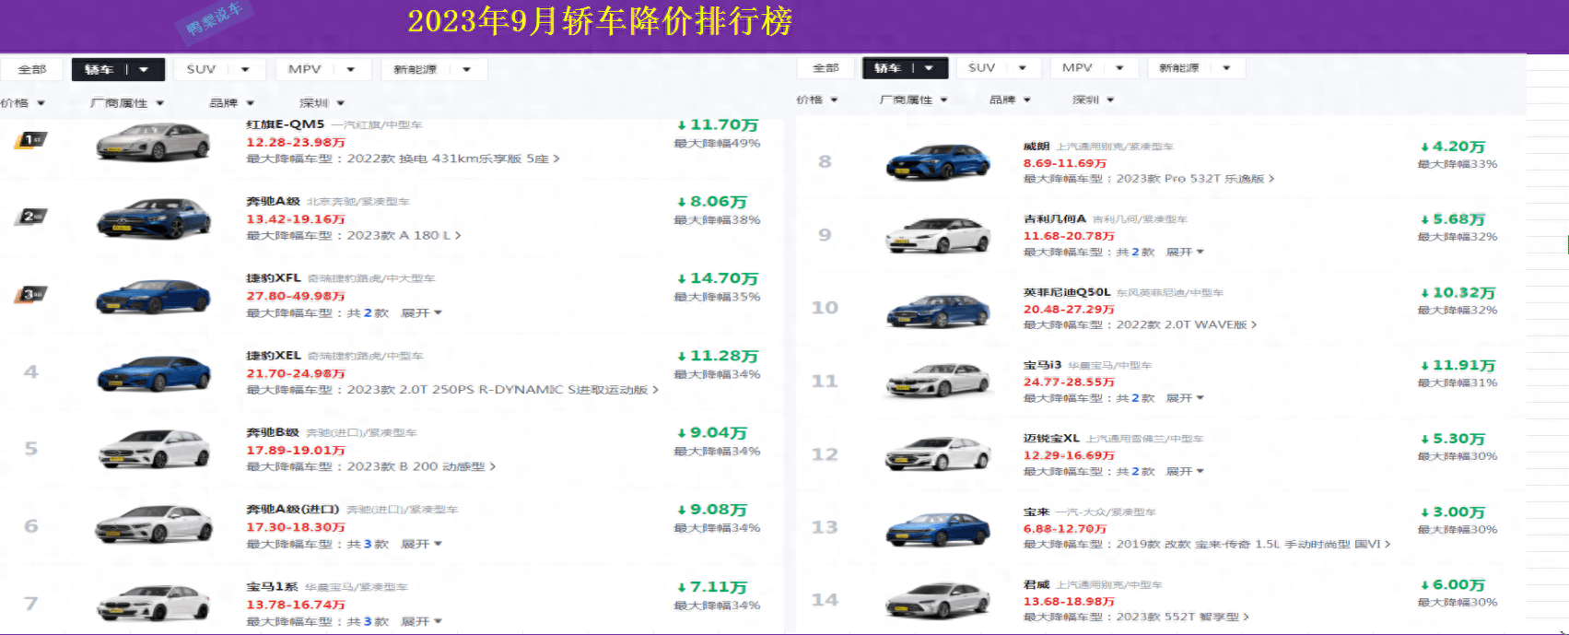
Task: Click the 捷豹XEL car thumbnail
Action: tap(154, 373)
